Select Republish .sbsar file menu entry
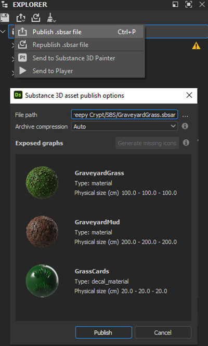This screenshot has width=208, height=346. pos(80,45)
